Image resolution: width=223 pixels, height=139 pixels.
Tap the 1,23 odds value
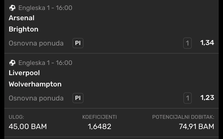pos(207,98)
